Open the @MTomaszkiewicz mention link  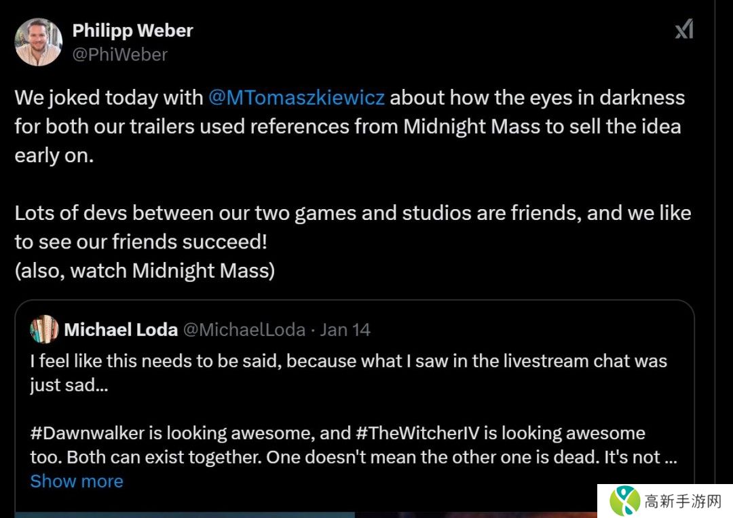coord(297,98)
